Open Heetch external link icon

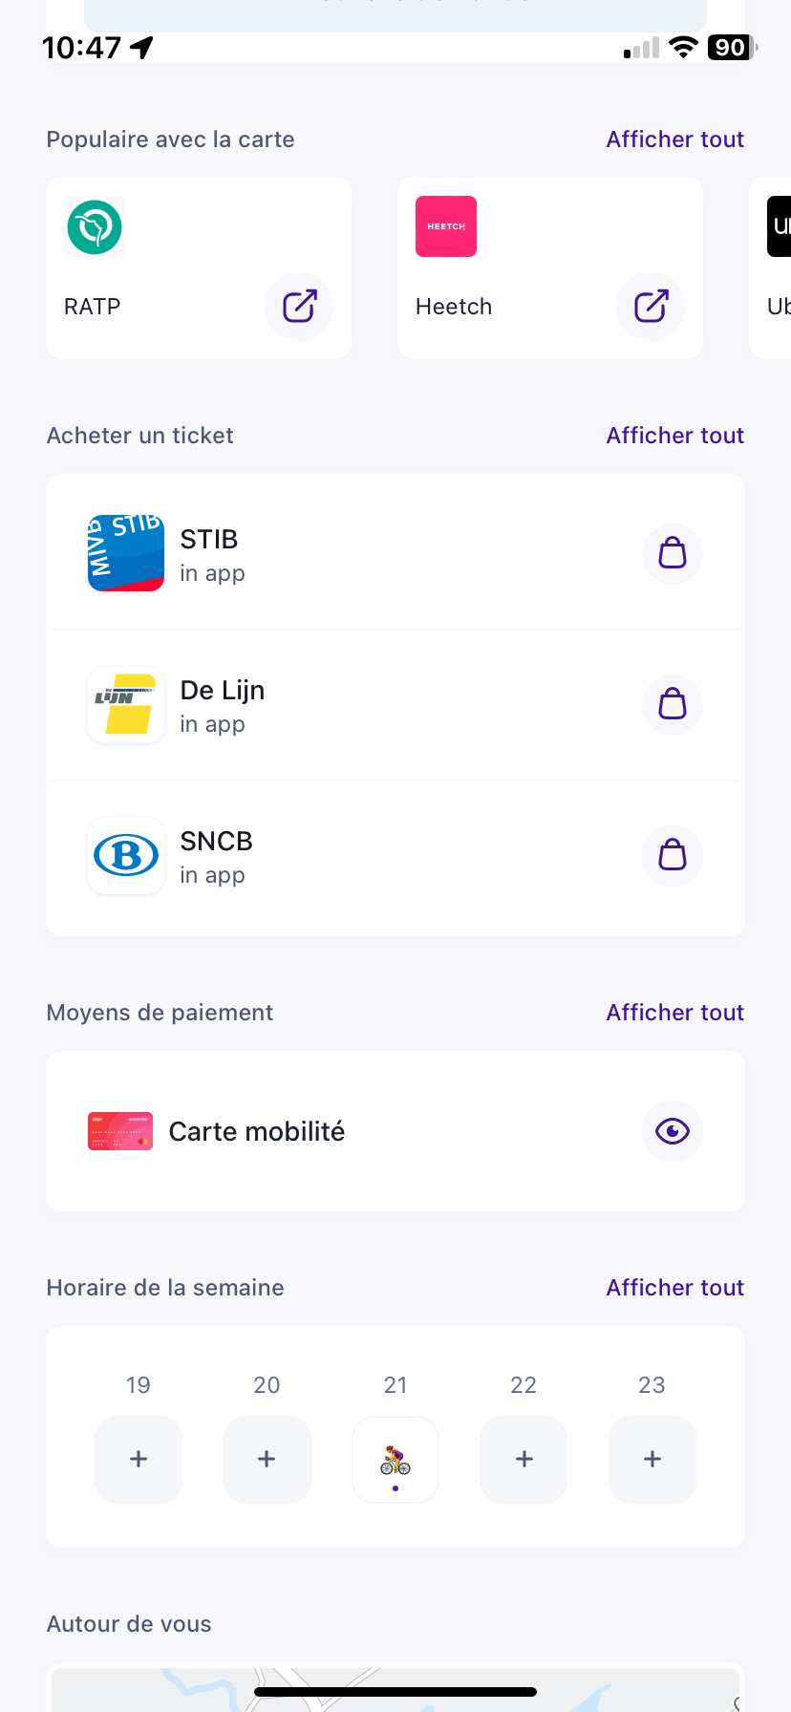coord(651,307)
